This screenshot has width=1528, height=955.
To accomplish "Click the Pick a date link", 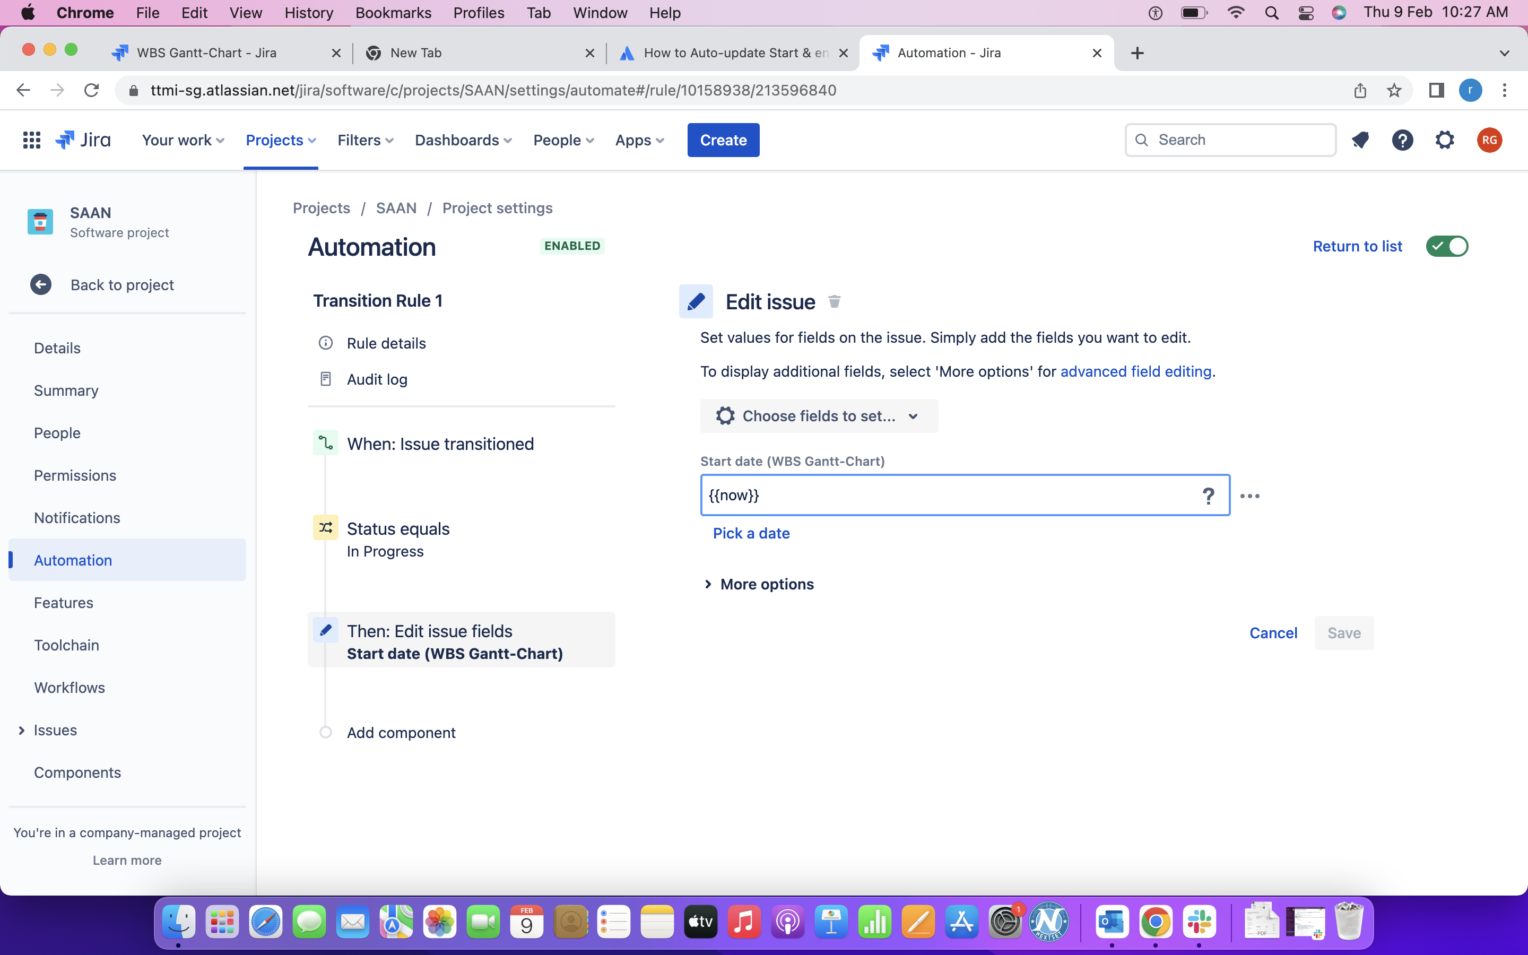I will pos(751,533).
